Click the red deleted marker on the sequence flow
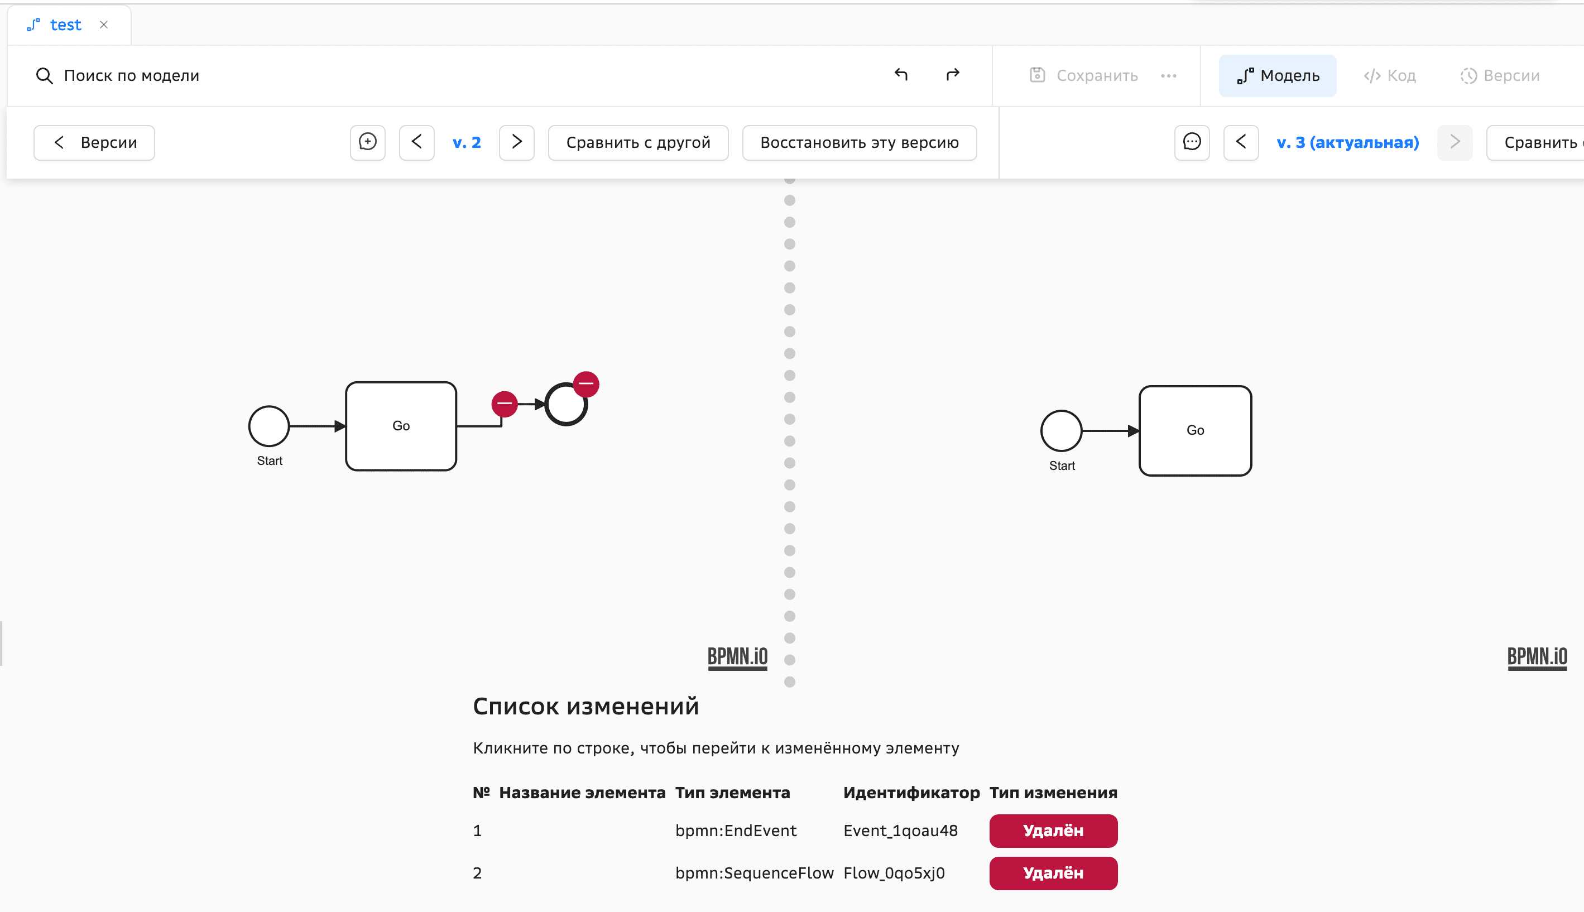Viewport: 1584px width, 912px height. pyautogui.click(x=504, y=404)
